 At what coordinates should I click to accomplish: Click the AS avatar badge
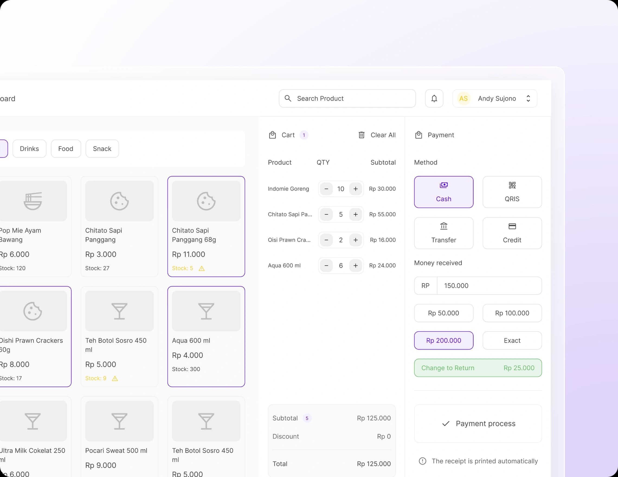point(463,98)
